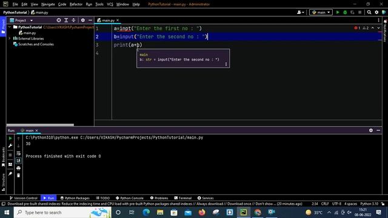Start debugging with the bug icon

pos(345,12)
